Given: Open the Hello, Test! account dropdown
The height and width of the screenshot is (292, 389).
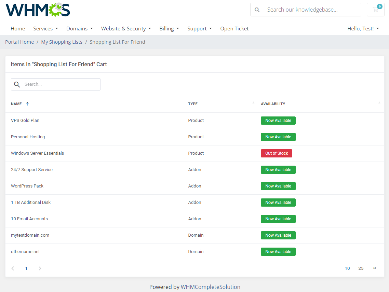Looking at the screenshot, I should pyautogui.click(x=363, y=28).
